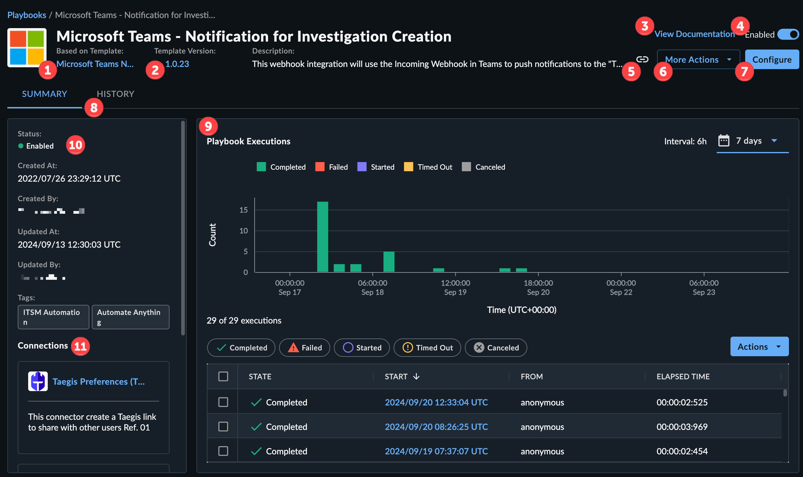Open execution 2024/09/19 07:37:07 UTC
The image size is (803, 477).
point(436,451)
